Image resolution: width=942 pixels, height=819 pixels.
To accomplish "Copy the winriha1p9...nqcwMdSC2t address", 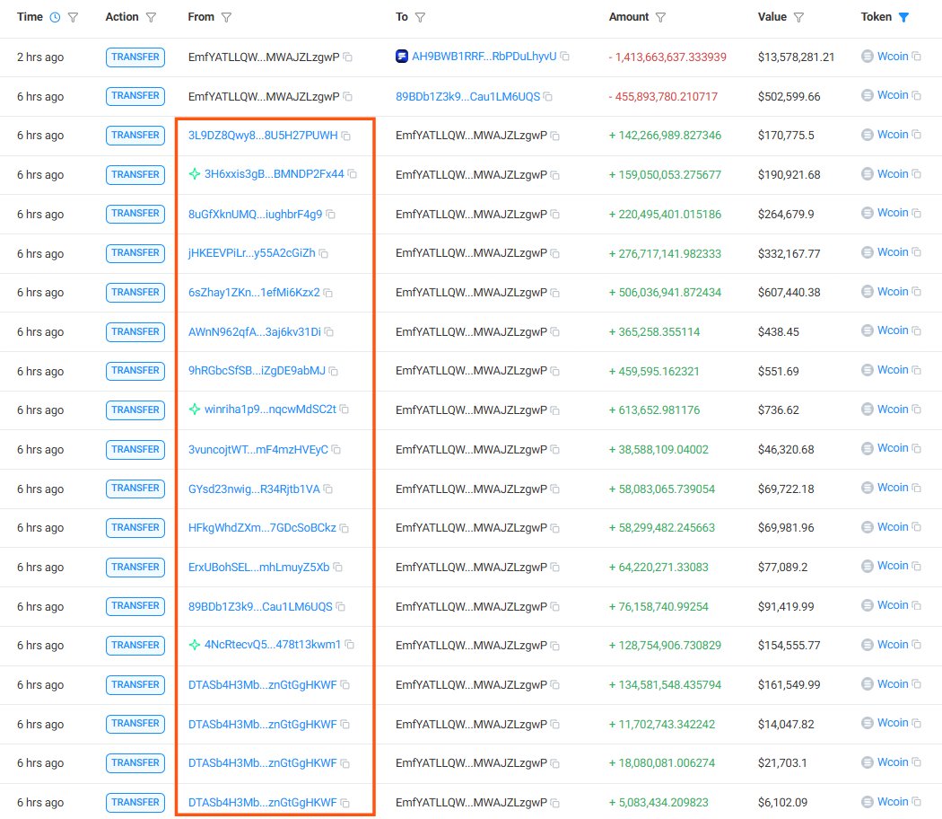I will point(345,409).
